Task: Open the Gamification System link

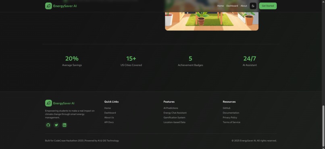Action: tap(174, 118)
